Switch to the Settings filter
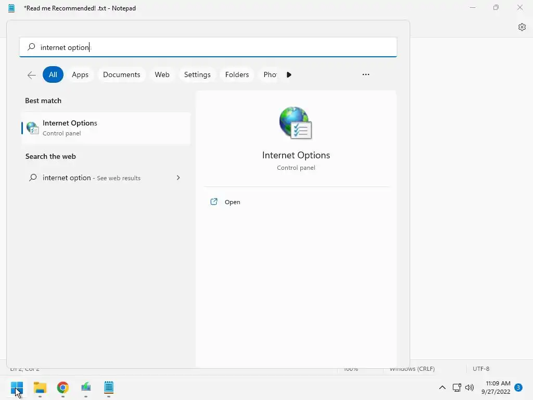The image size is (533, 400). tap(197, 74)
